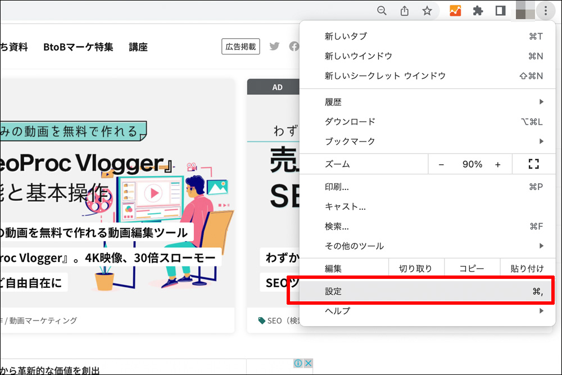Click the zoom-out magnifier icon in address bar
562x375 pixels.
click(382, 11)
